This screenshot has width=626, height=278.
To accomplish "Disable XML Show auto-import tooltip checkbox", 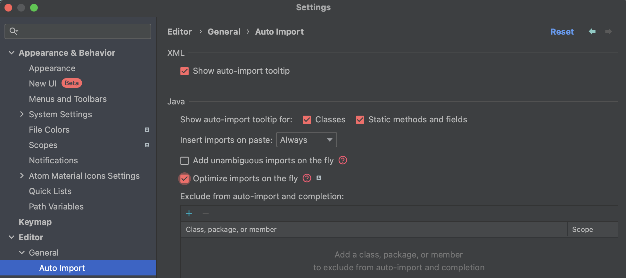I will 185,71.
